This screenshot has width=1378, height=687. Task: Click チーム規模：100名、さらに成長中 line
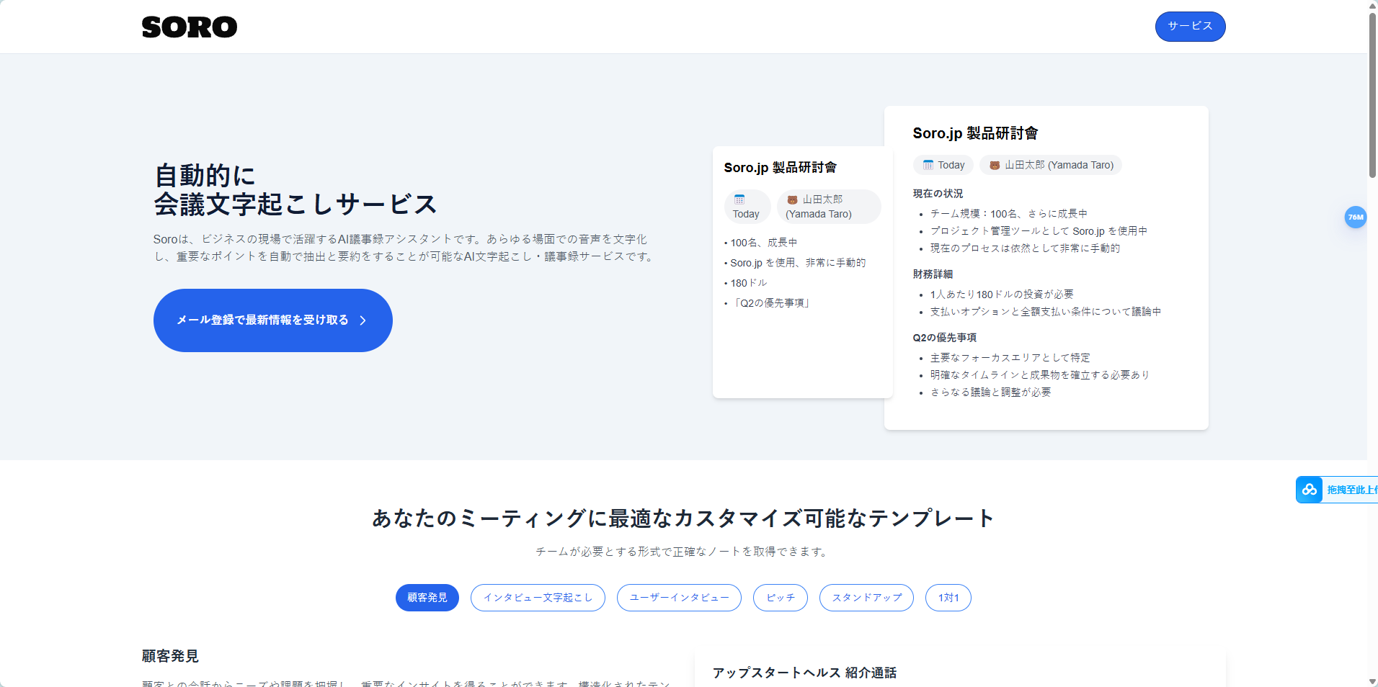(1008, 214)
